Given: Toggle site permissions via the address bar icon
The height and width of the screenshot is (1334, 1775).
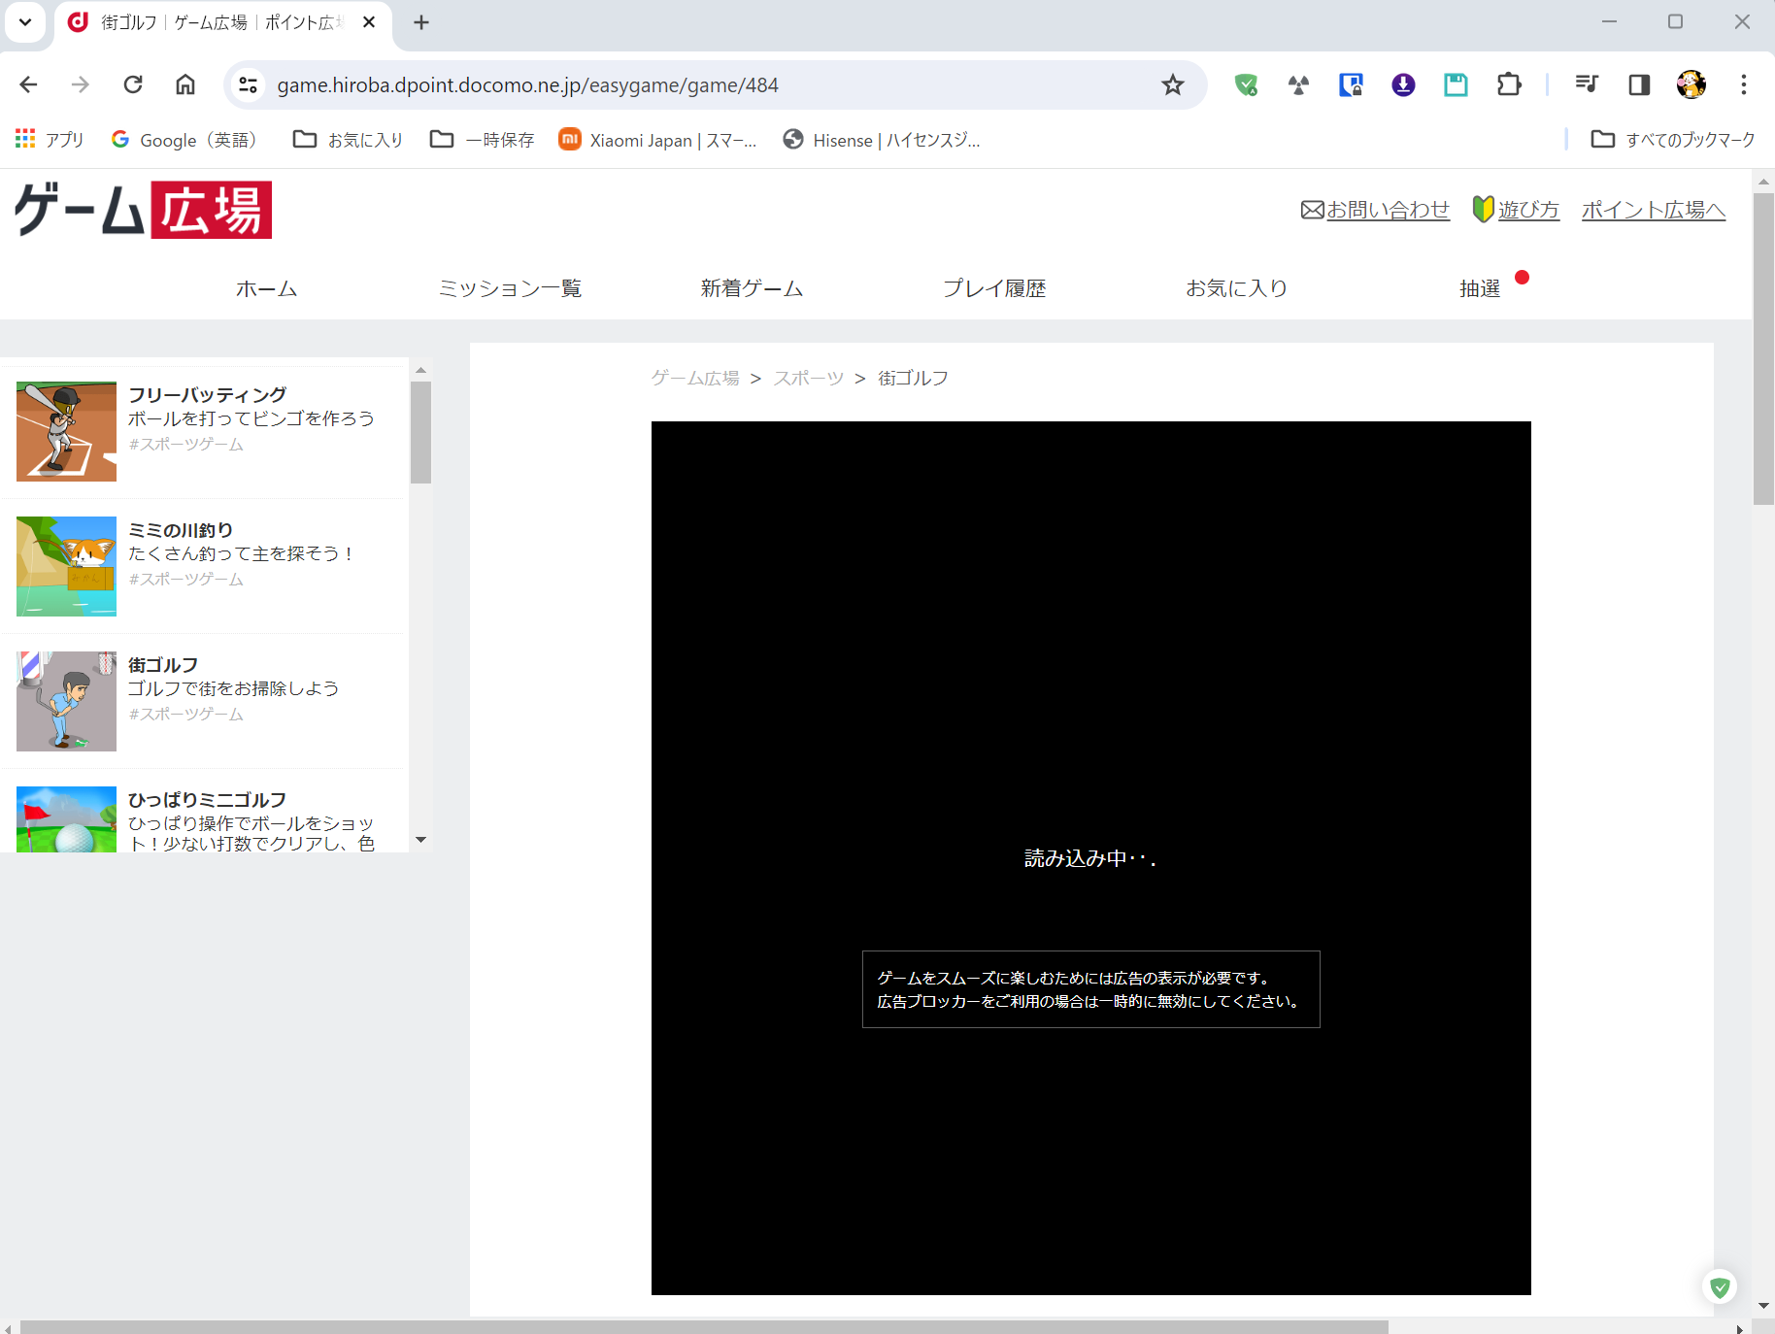Looking at the screenshot, I should tap(247, 84).
